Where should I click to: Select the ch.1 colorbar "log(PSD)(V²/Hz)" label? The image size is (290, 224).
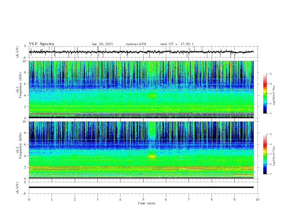point(274,96)
